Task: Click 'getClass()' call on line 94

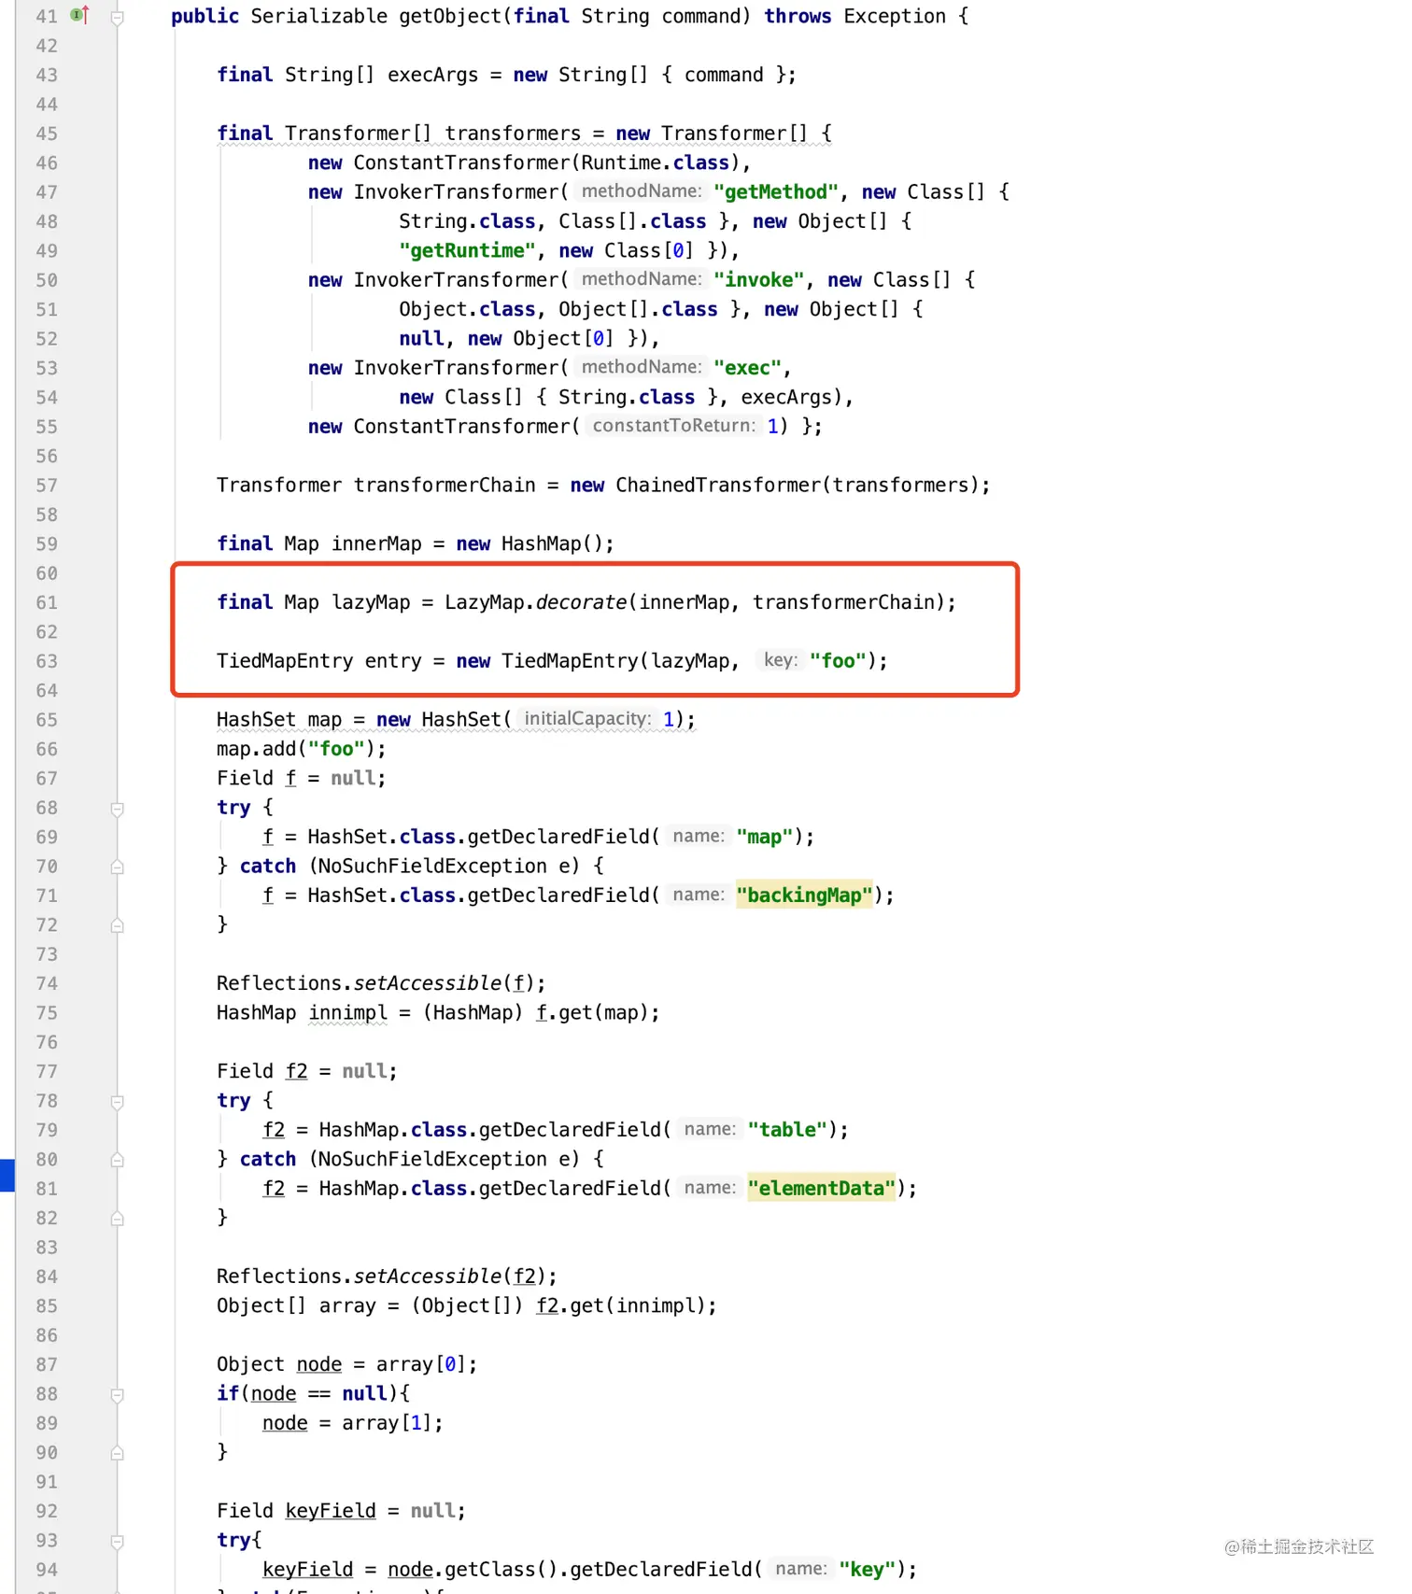Action: [507, 1570]
